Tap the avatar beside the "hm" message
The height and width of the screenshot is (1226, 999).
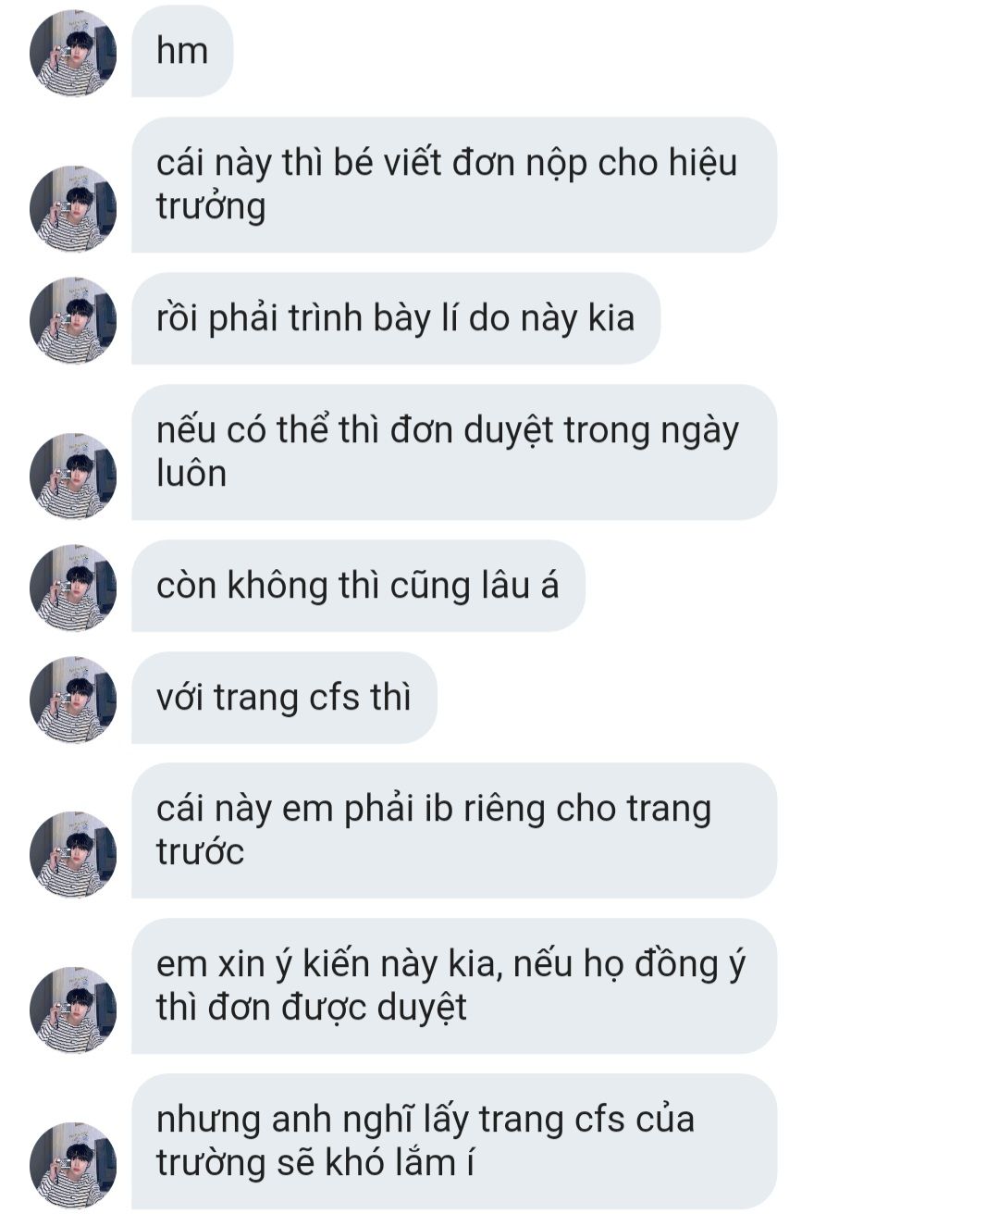click(73, 53)
